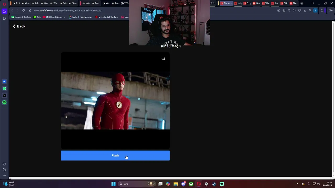
Task: Click the send arrow icon in the toolbar
Action: click(x=294, y=10)
